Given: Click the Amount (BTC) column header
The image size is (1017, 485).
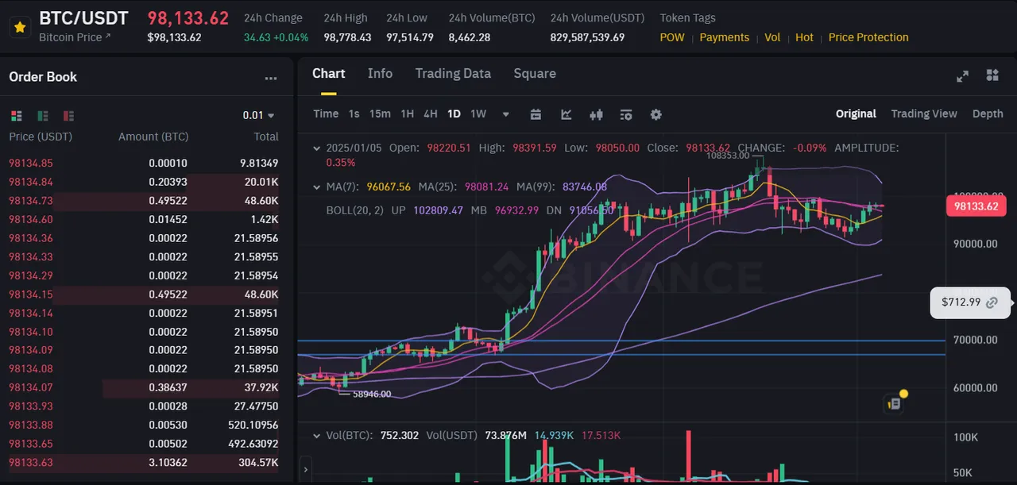Looking at the screenshot, I should [153, 137].
